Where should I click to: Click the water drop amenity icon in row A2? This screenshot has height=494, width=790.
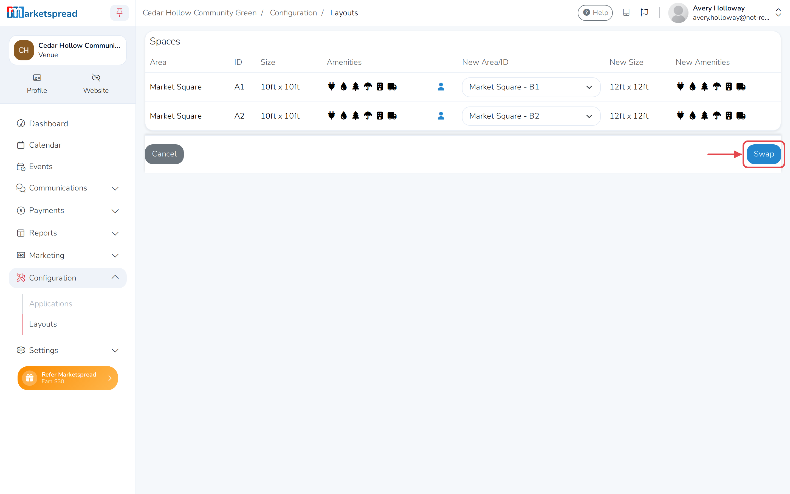tap(343, 116)
